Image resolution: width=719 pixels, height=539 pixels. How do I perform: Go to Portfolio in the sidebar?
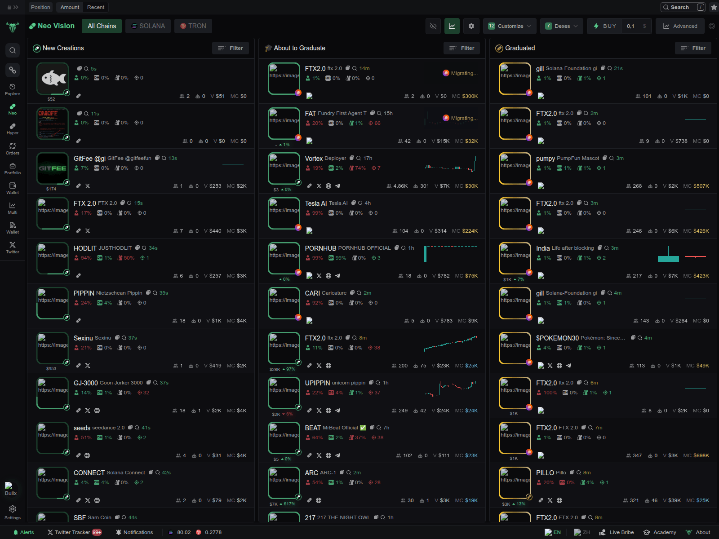(13, 168)
